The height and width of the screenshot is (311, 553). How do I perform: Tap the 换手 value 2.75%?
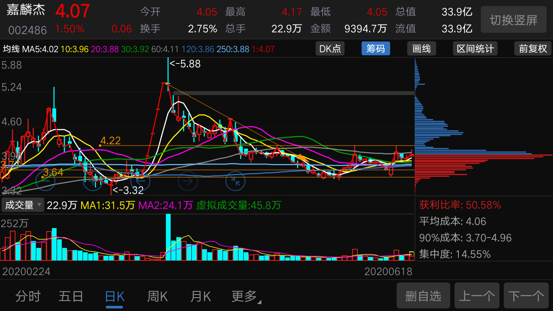(x=203, y=29)
